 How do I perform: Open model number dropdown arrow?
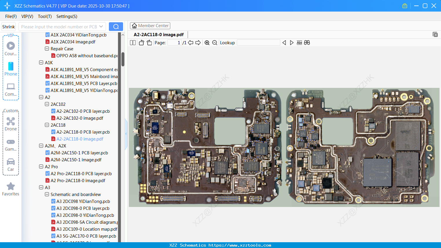(x=101, y=27)
